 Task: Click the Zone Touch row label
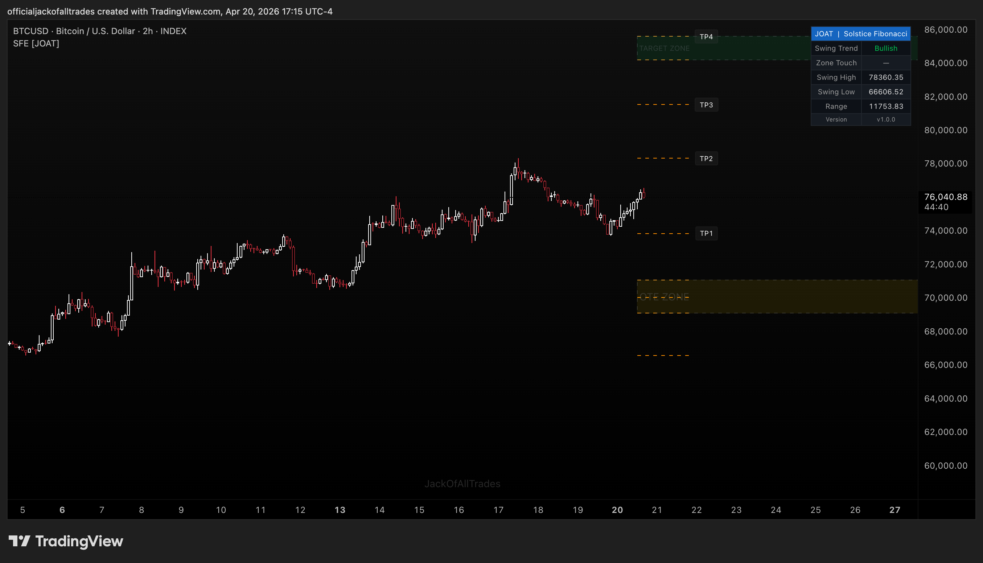click(x=836, y=63)
